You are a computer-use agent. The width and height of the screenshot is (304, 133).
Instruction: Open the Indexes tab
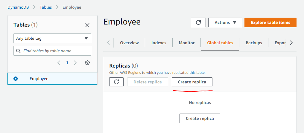[x=159, y=43]
